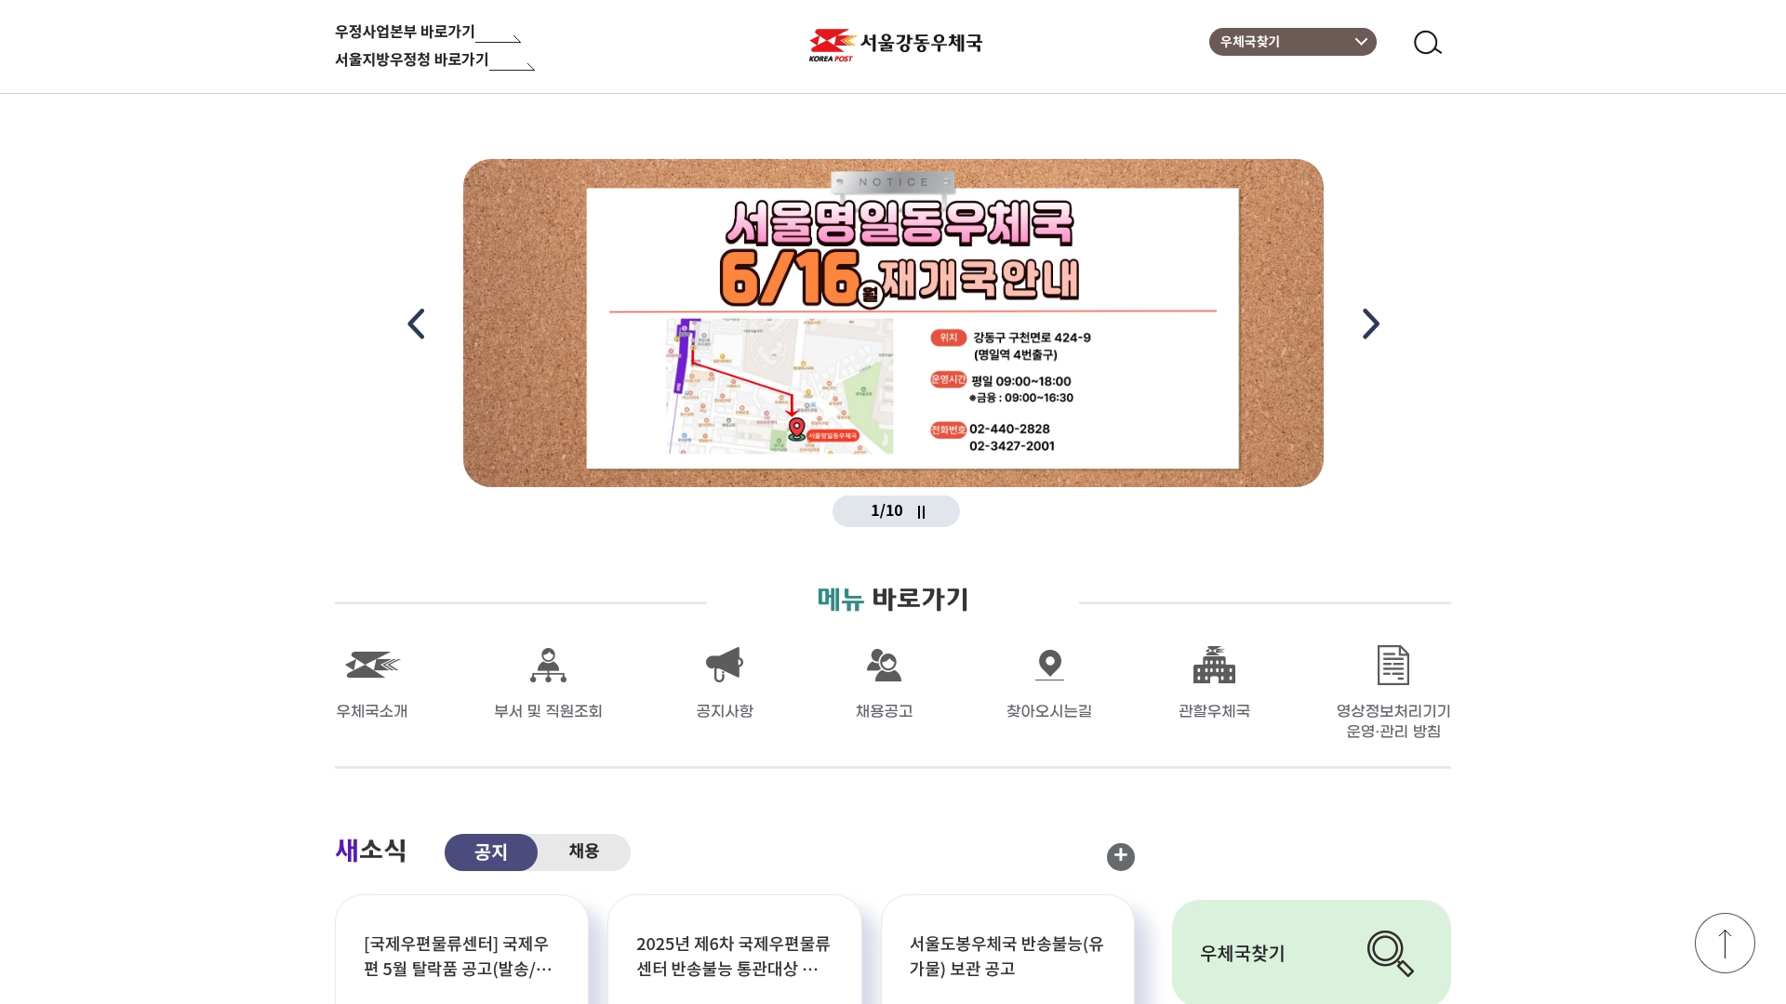Viewport: 1786px width, 1004px height.
Task: Follow the 우정사업본부 바로가기 link
Action: point(428,33)
